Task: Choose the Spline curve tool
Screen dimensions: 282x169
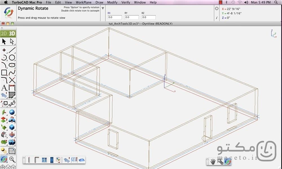Action: (12, 73)
